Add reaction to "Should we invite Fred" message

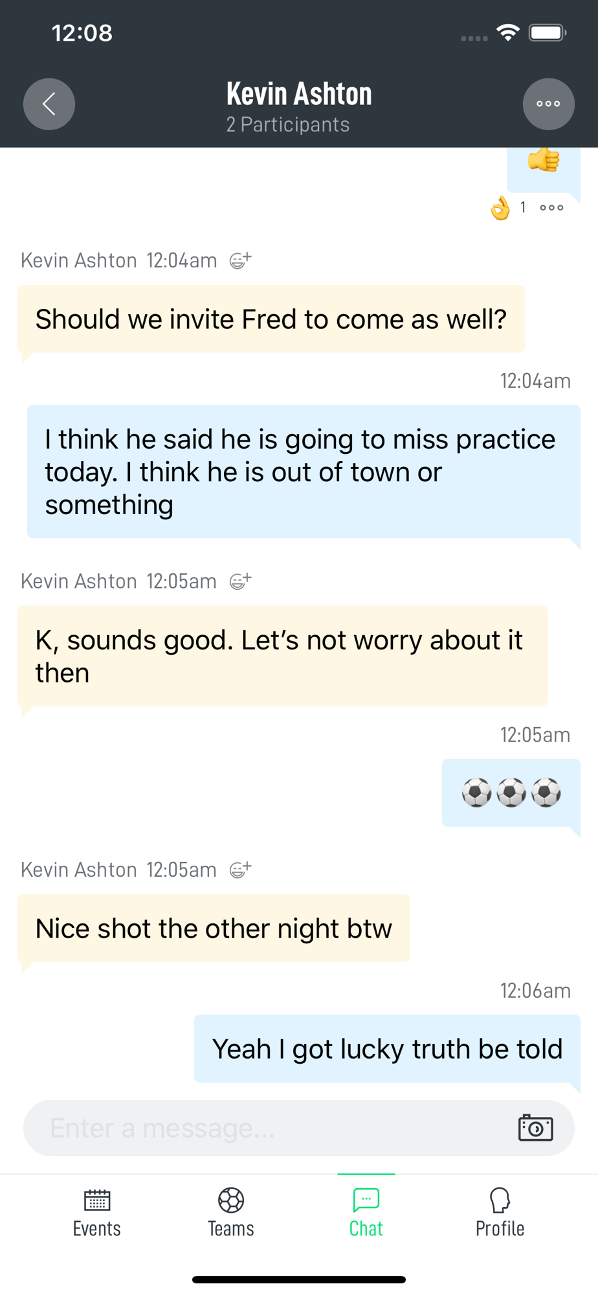pyautogui.click(x=240, y=260)
